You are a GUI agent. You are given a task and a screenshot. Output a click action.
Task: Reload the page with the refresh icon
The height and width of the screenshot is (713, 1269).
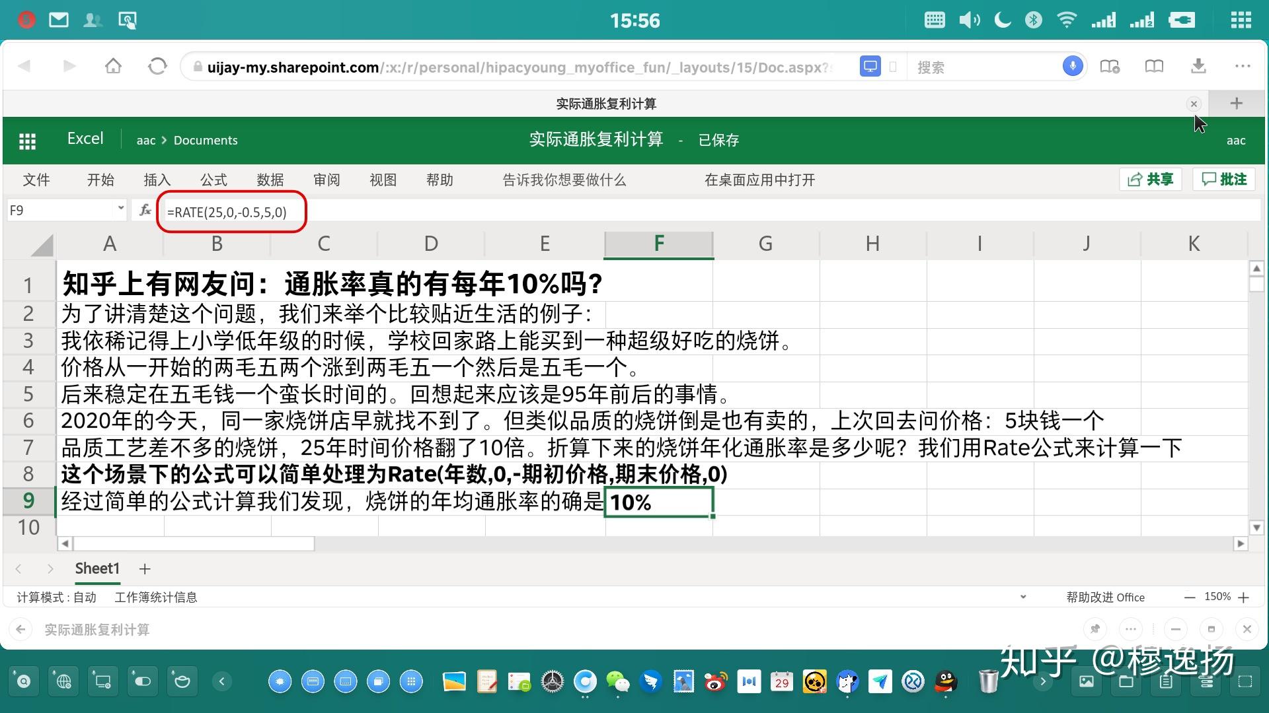157,66
